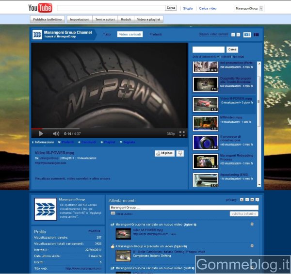Delete the 'è piaciuto un video' activity entry
This screenshot has width=291, height=274.
252,246
